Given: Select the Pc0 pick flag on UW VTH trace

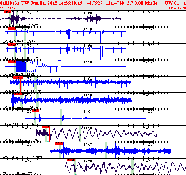Looking at the screenshot, I should click(x=12, y=61).
